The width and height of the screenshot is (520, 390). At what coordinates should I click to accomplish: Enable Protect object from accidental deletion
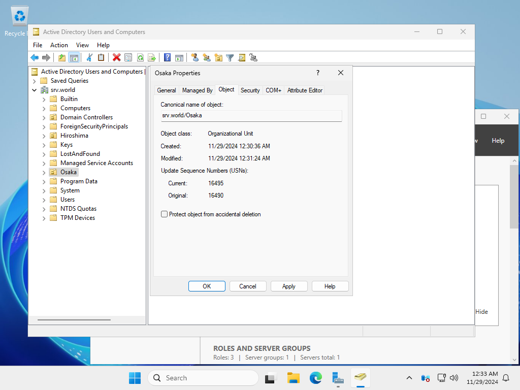click(x=165, y=214)
